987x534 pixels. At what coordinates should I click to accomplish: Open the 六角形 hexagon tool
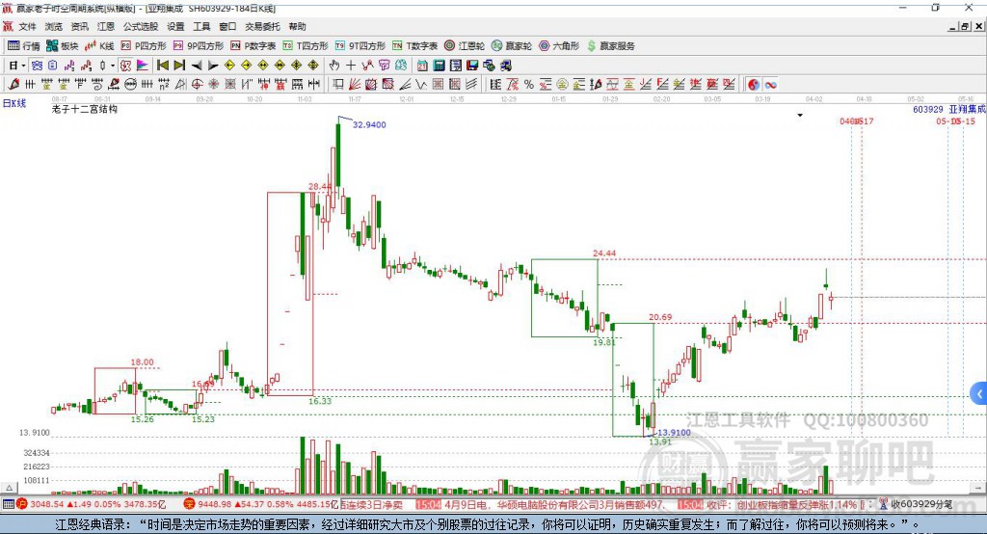pos(559,46)
